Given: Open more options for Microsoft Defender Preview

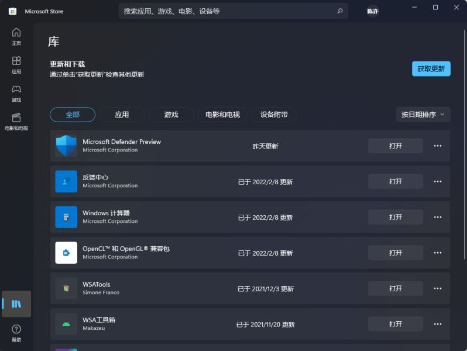Looking at the screenshot, I should (438, 146).
